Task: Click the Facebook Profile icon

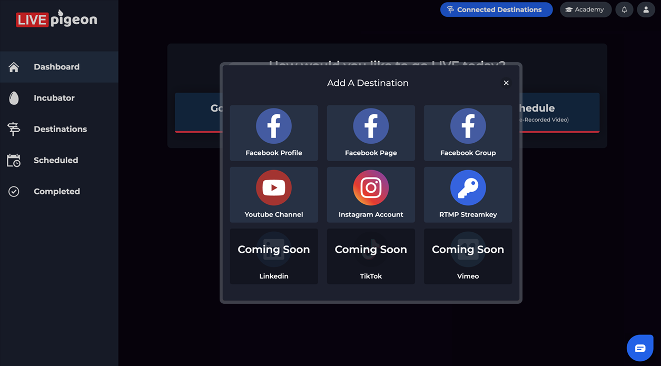Action: coord(274,126)
